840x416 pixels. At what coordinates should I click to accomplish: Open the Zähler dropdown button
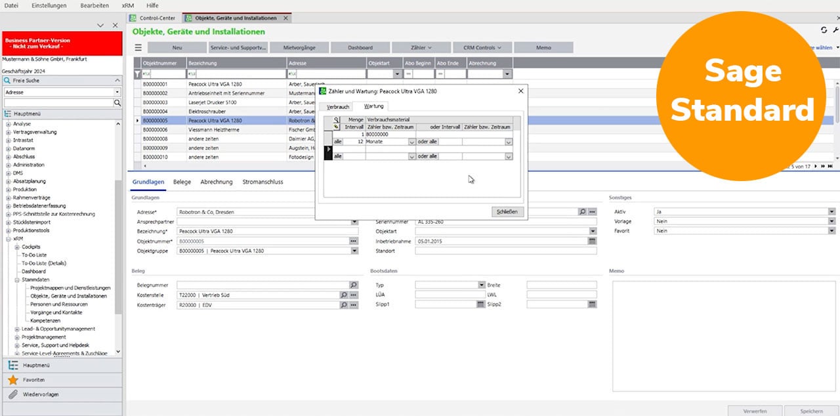(x=420, y=48)
